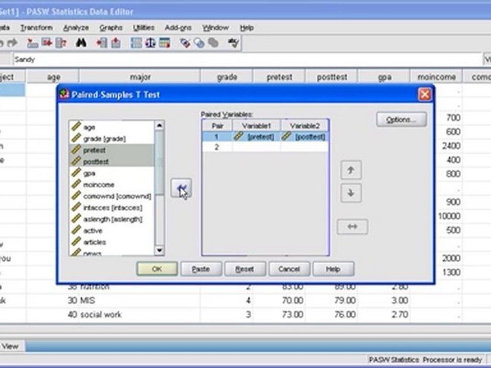Viewport: 491px width, 368px height.
Task: Select the Pair 2 row
Action: pos(265,147)
